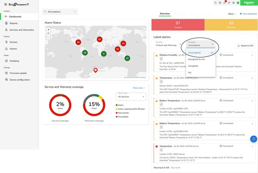Click the 49 Warning tile
Image resolution: width=258 pixels, height=173 pixels.
pyautogui.click(x=231, y=25)
